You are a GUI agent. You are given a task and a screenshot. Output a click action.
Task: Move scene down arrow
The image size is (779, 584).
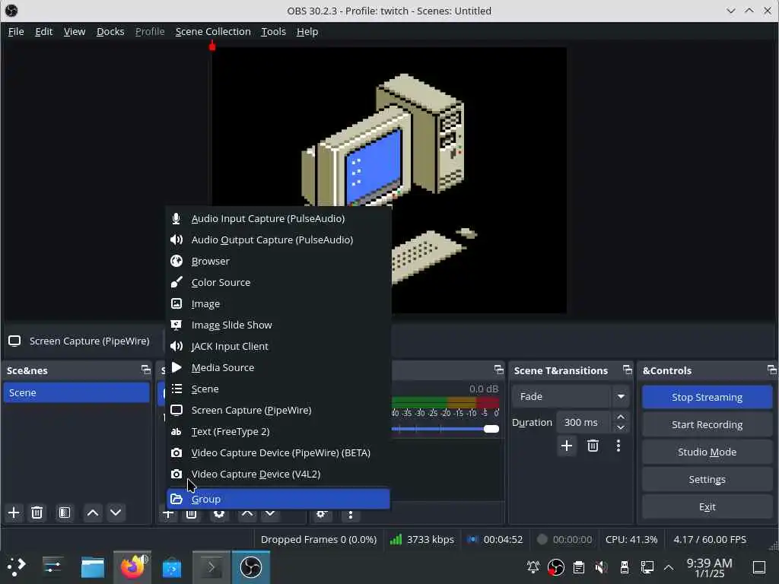point(116,513)
